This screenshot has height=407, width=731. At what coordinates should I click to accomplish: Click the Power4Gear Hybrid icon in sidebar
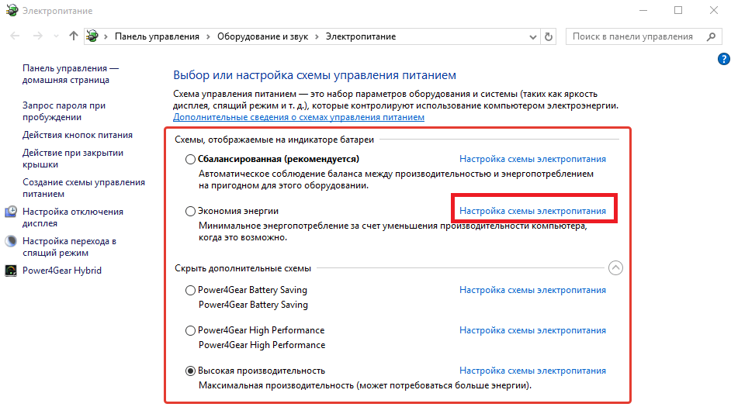[x=12, y=271]
